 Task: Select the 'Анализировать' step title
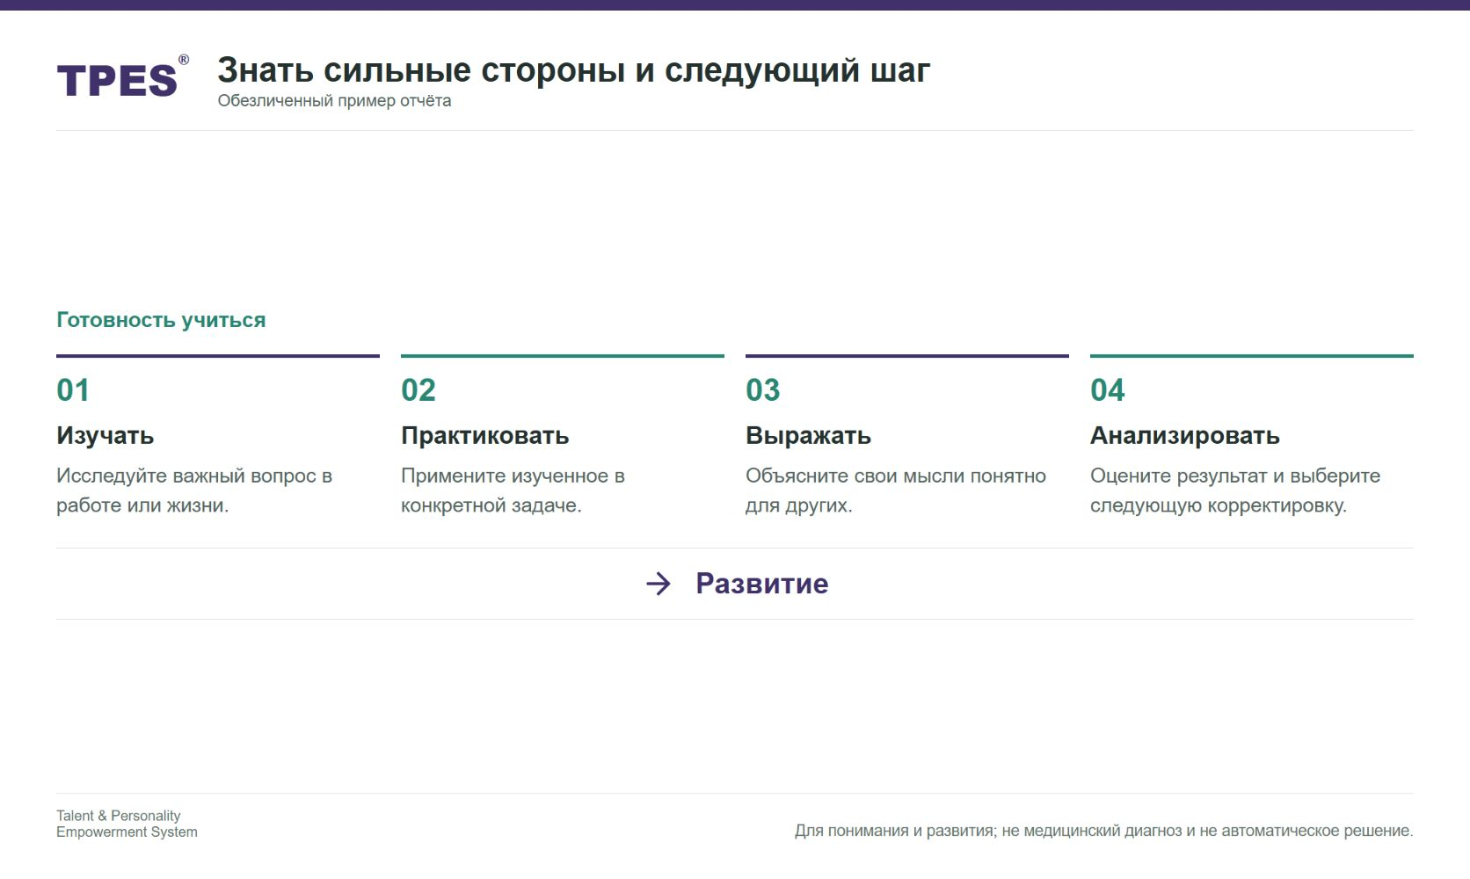[1185, 436]
